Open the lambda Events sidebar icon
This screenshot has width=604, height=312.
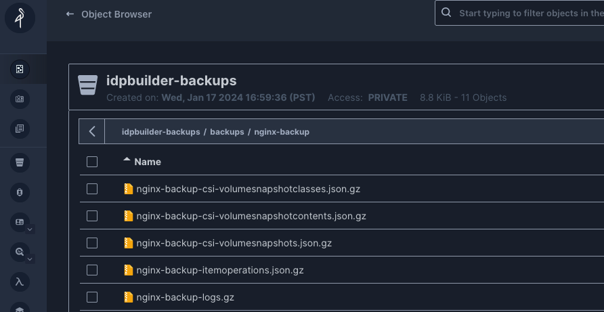click(x=20, y=282)
